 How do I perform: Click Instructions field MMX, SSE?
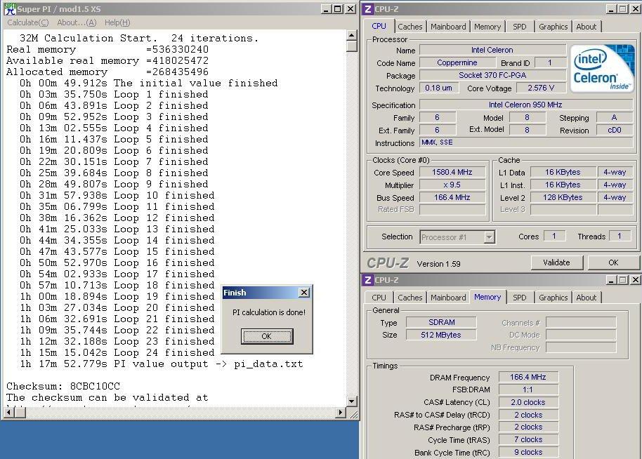click(x=526, y=142)
